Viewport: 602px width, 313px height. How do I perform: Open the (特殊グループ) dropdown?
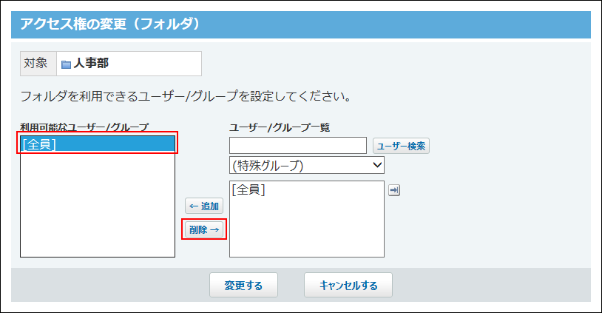(307, 165)
